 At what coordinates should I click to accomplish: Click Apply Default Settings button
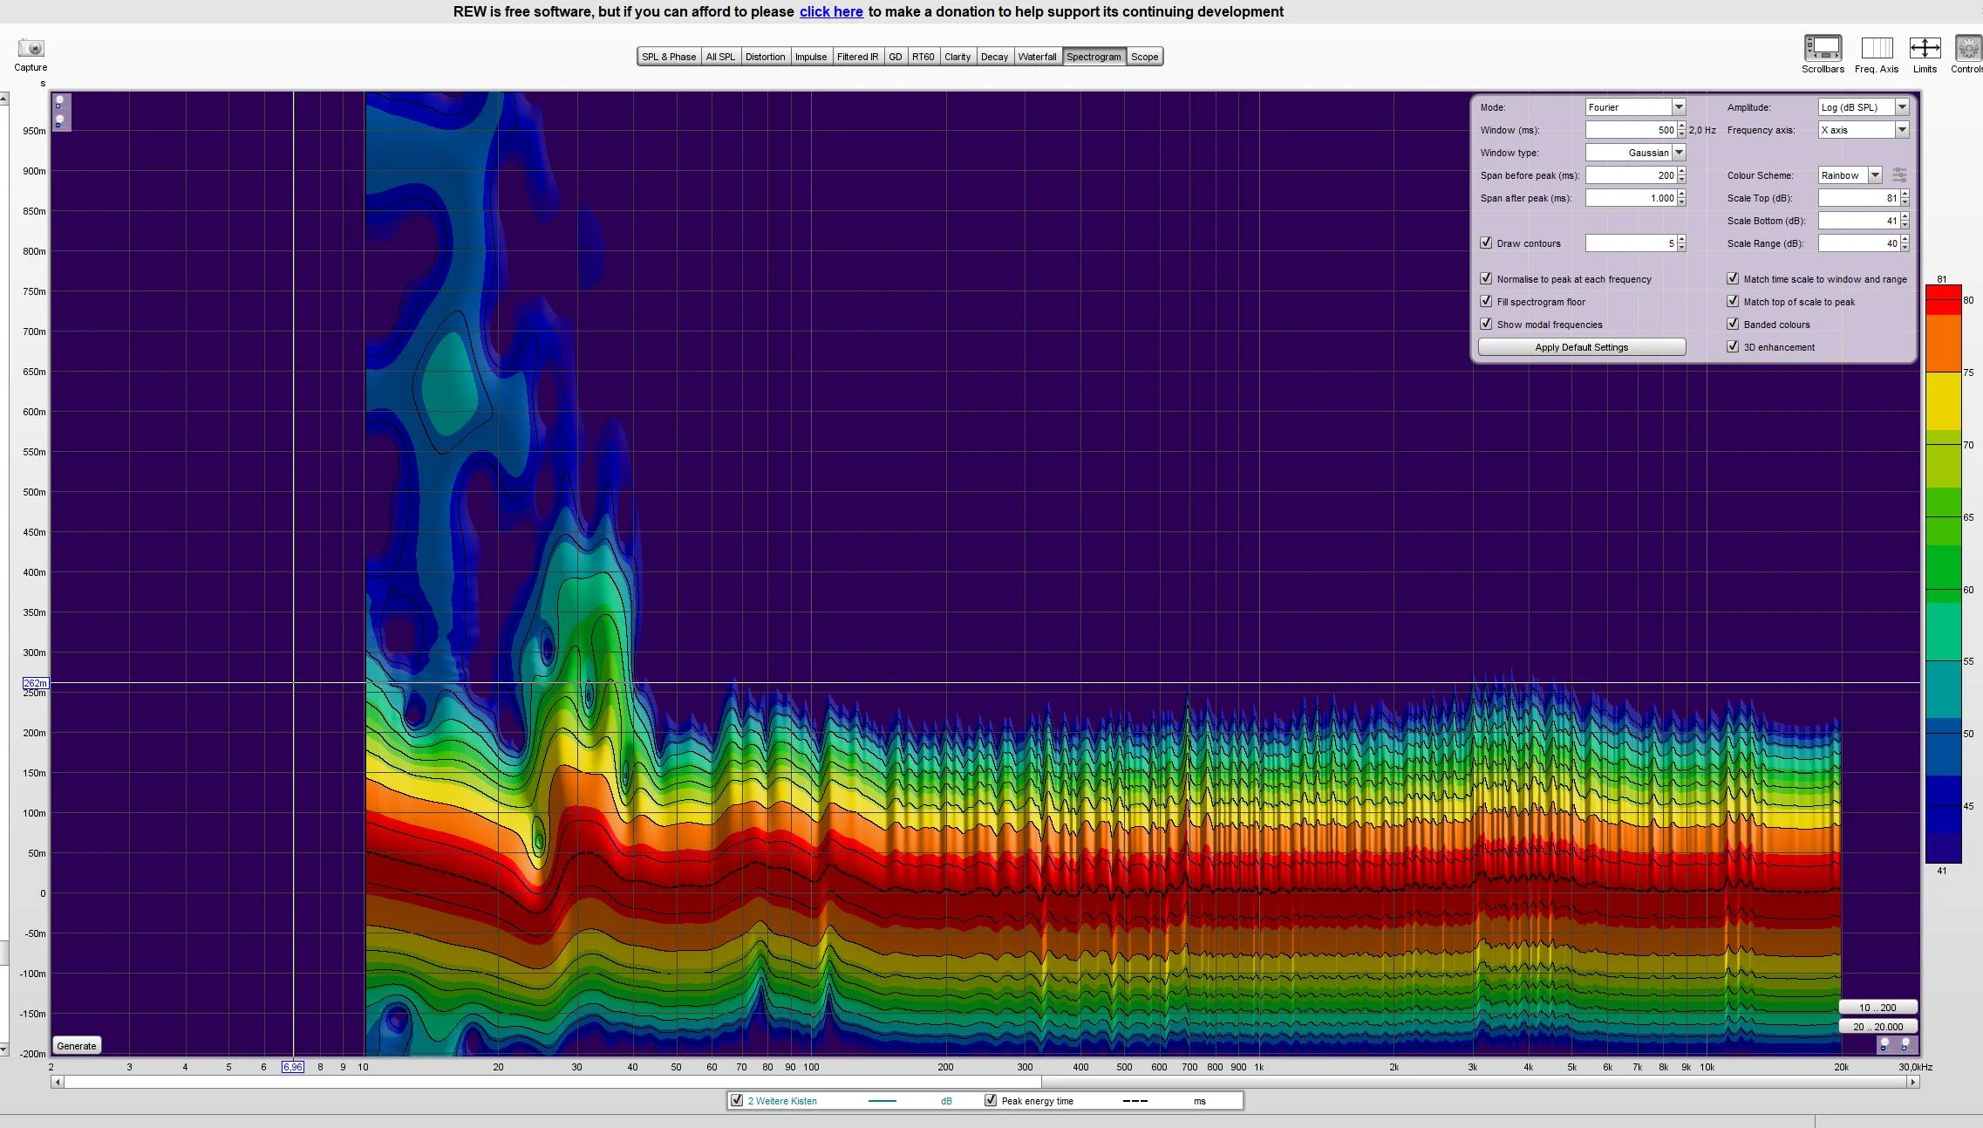[x=1582, y=347]
